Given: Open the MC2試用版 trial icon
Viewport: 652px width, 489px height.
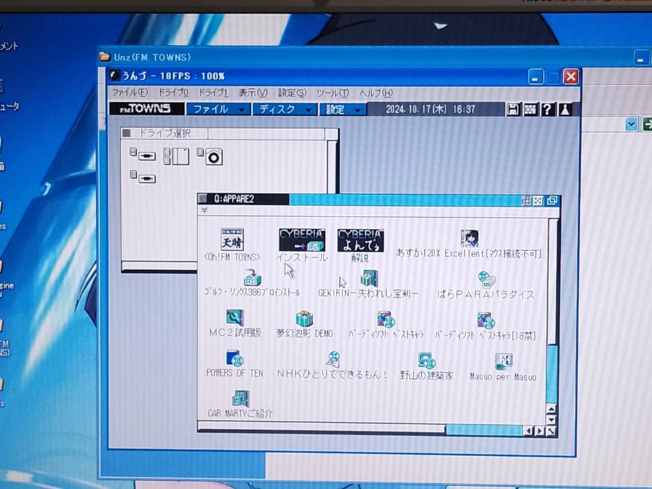Looking at the screenshot, I should (x=235, y=317).
